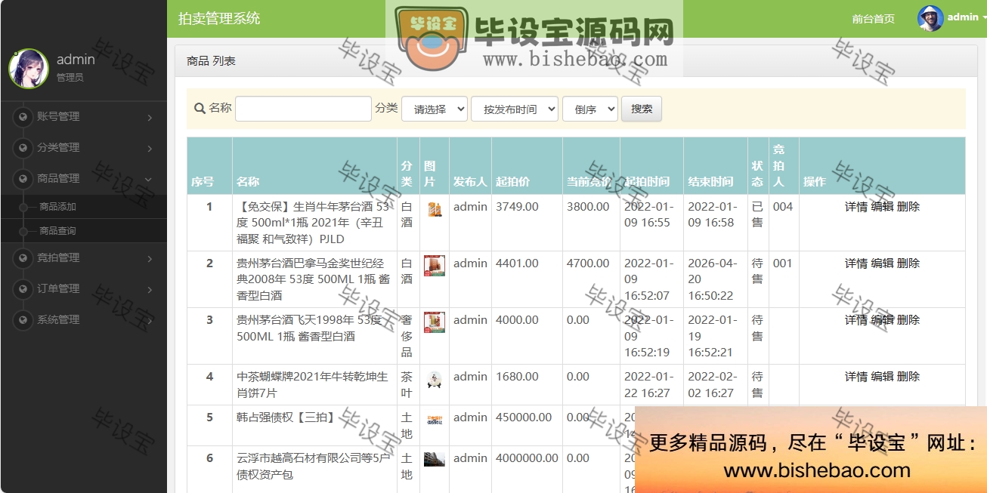This screenshot has width=987, height=493.
Task: Click the 结束时间 column header
Action: 710,182
